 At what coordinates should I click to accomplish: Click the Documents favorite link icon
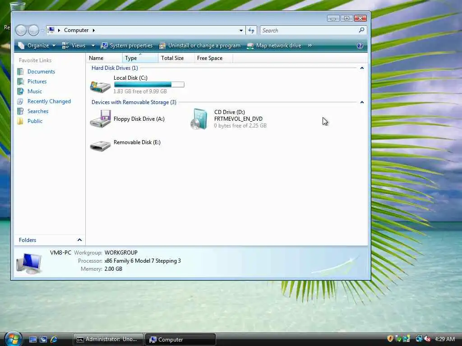[20, 72]
